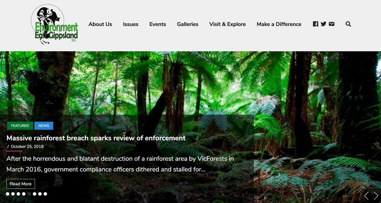
Task: Click the Read More button
Action: (21, 184)
